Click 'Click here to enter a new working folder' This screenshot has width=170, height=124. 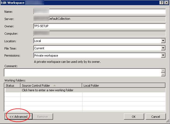pos(48,90)
